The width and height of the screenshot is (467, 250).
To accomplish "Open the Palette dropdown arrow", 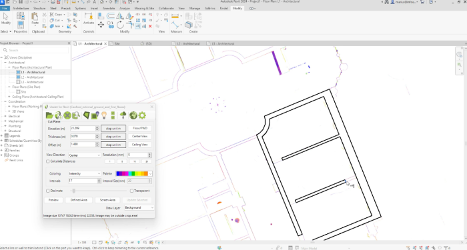I will [150, 173].
